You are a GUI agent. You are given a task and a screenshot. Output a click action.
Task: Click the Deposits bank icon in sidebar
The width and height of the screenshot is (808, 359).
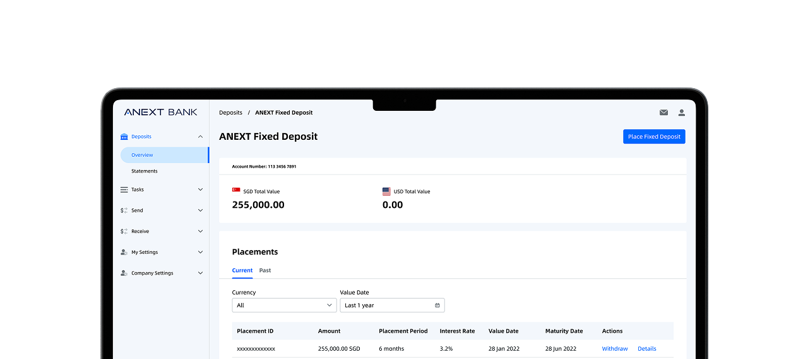(124, 137)
